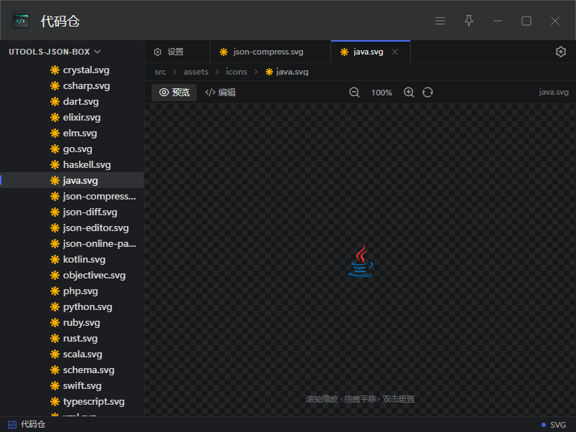Image resolution: width=576 pixels, height=432 pixels.
Task: Open editor settings gear at top right
Action: 561,52
